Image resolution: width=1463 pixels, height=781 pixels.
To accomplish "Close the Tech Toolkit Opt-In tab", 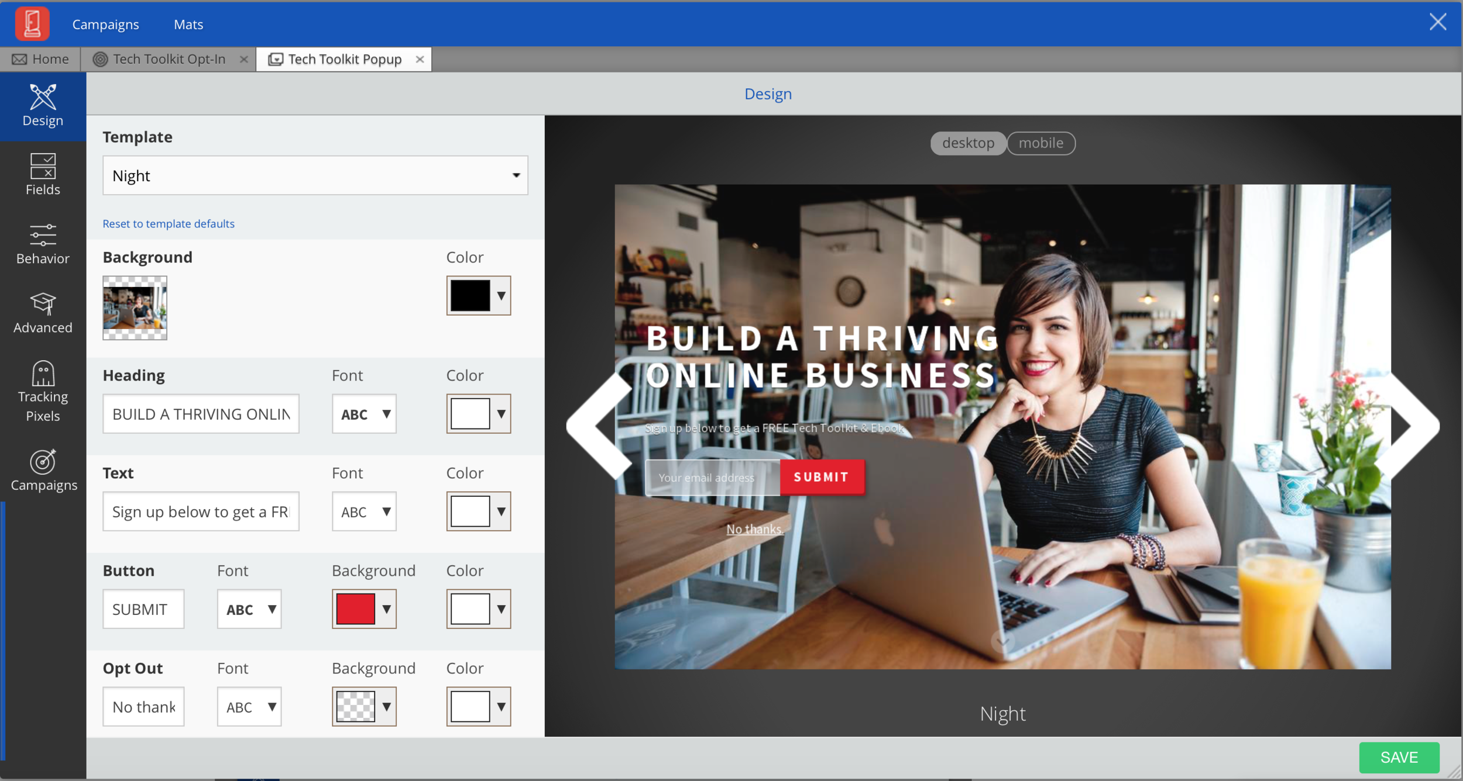I will (x=244, y=59).
